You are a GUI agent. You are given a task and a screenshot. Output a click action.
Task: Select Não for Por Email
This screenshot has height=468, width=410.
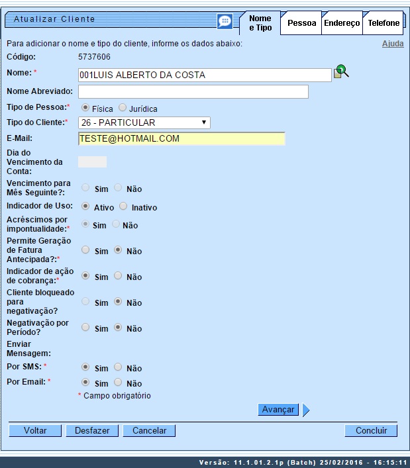(118, 383)
